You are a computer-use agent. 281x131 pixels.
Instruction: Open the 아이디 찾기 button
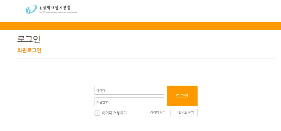pyautogui.click(x=158, y=113)
